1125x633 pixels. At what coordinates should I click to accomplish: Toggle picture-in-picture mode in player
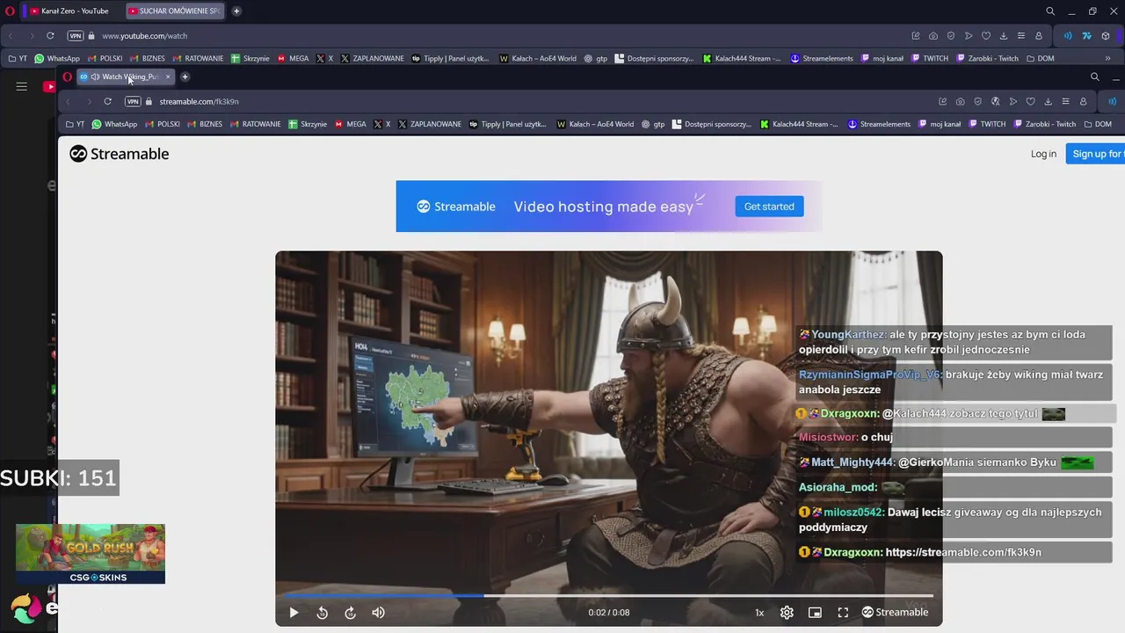pos(815,613)
